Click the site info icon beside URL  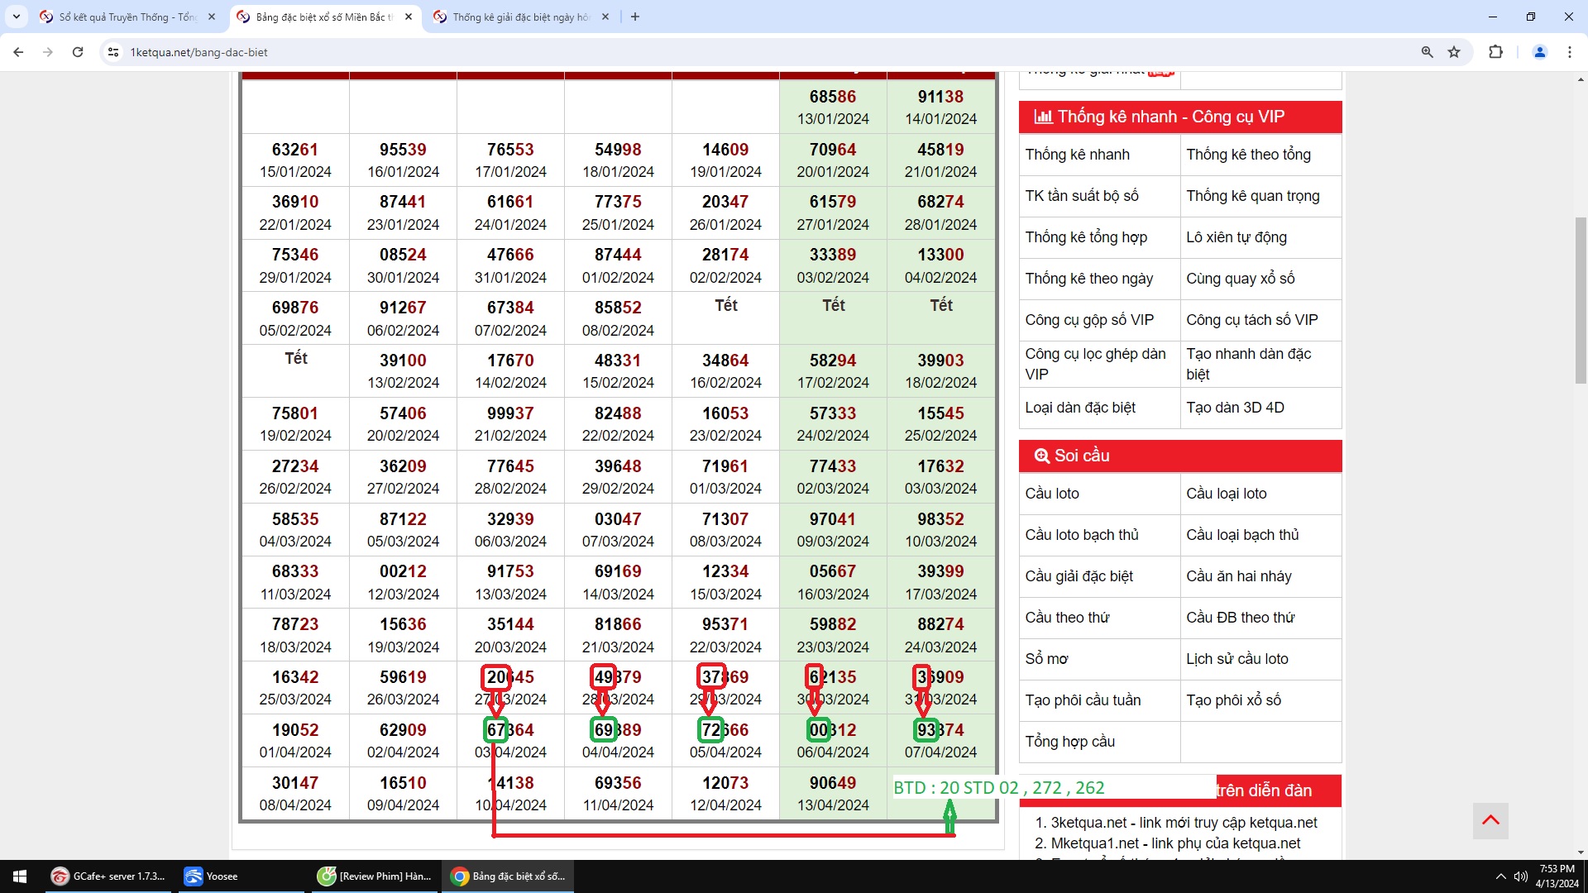click(x=113, y=52)
